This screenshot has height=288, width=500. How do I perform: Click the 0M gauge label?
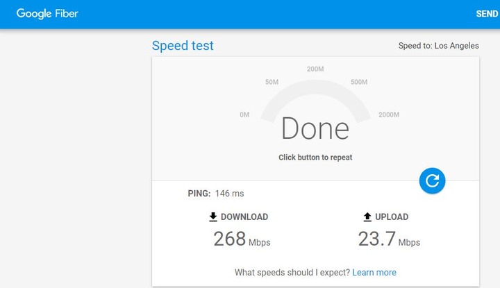[x=244, y=115]
